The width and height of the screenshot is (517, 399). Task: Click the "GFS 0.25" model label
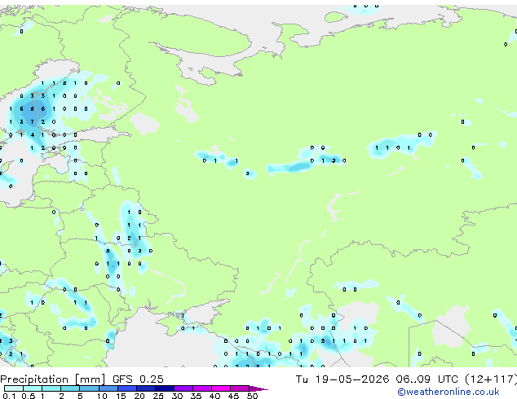point(138,379)
